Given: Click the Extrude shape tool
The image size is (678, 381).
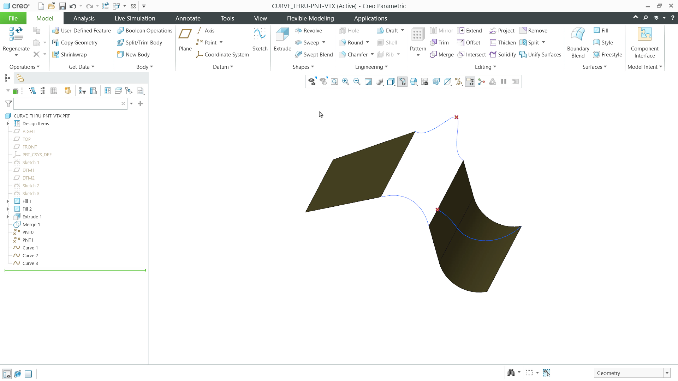Looking at the screenshot, I should pyautogui.click(x=282, y=40).
